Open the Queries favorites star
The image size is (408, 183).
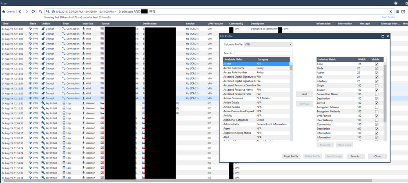pyautogui.click(x=4, y=12)
